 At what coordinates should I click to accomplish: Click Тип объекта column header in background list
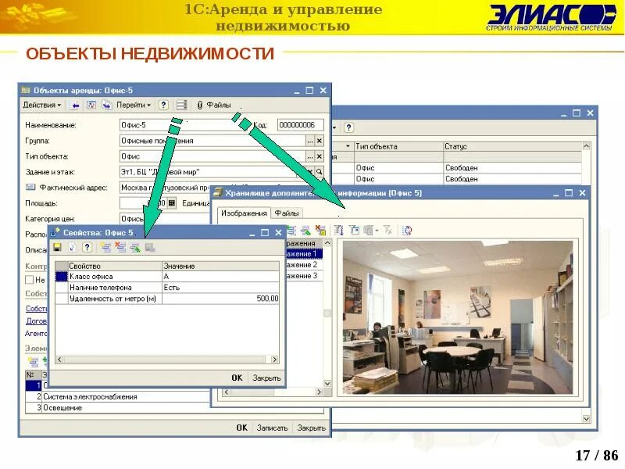click(x=398, y=146)
